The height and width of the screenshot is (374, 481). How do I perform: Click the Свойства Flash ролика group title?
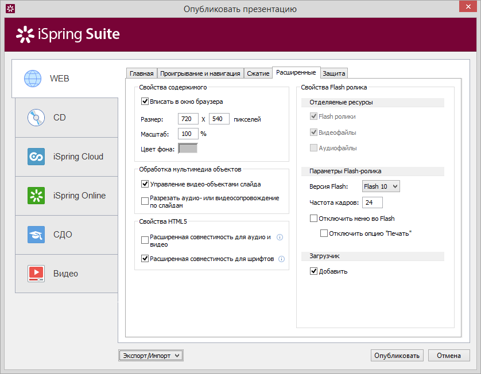333,87
